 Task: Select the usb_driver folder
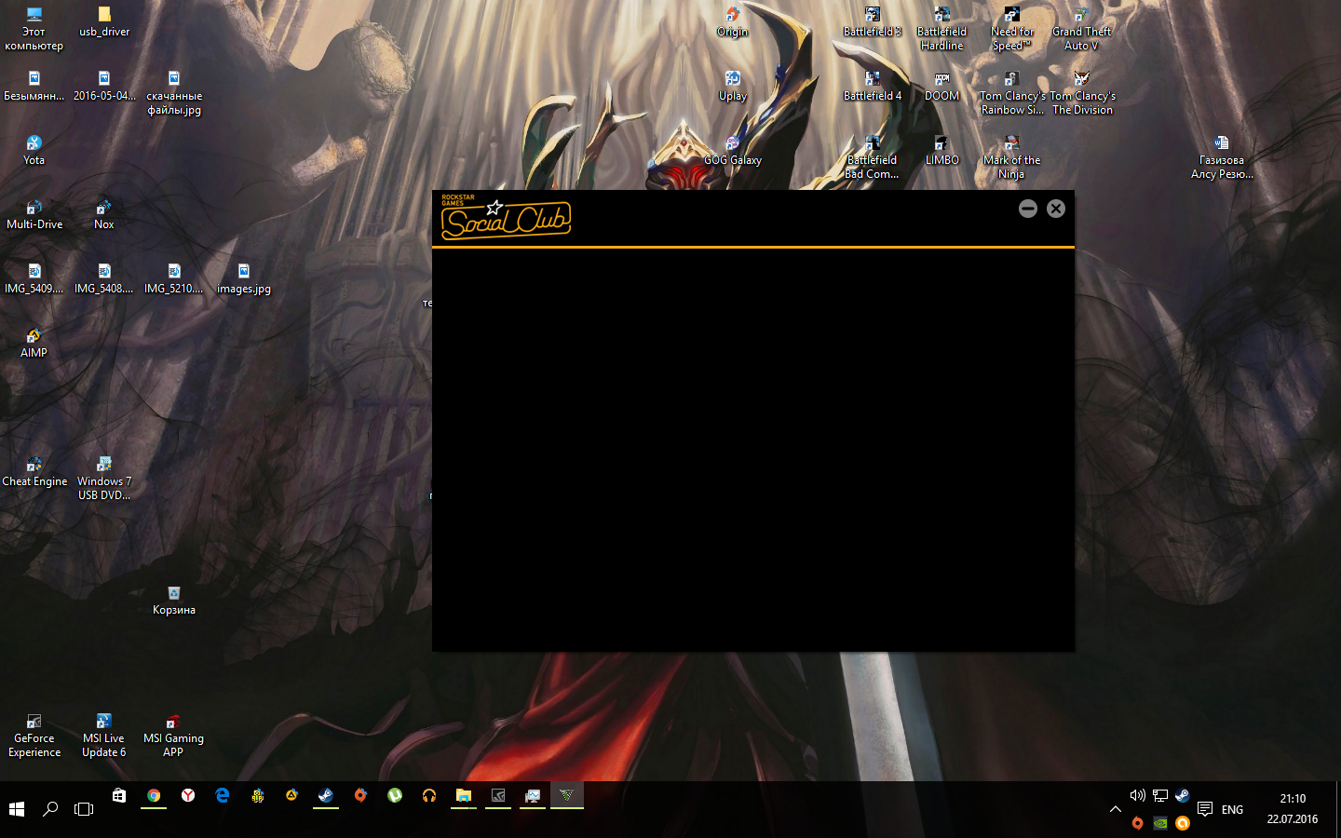[x=104, y=22]
